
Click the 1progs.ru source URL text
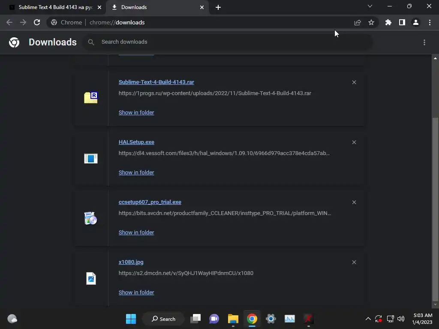pos(215,93)
